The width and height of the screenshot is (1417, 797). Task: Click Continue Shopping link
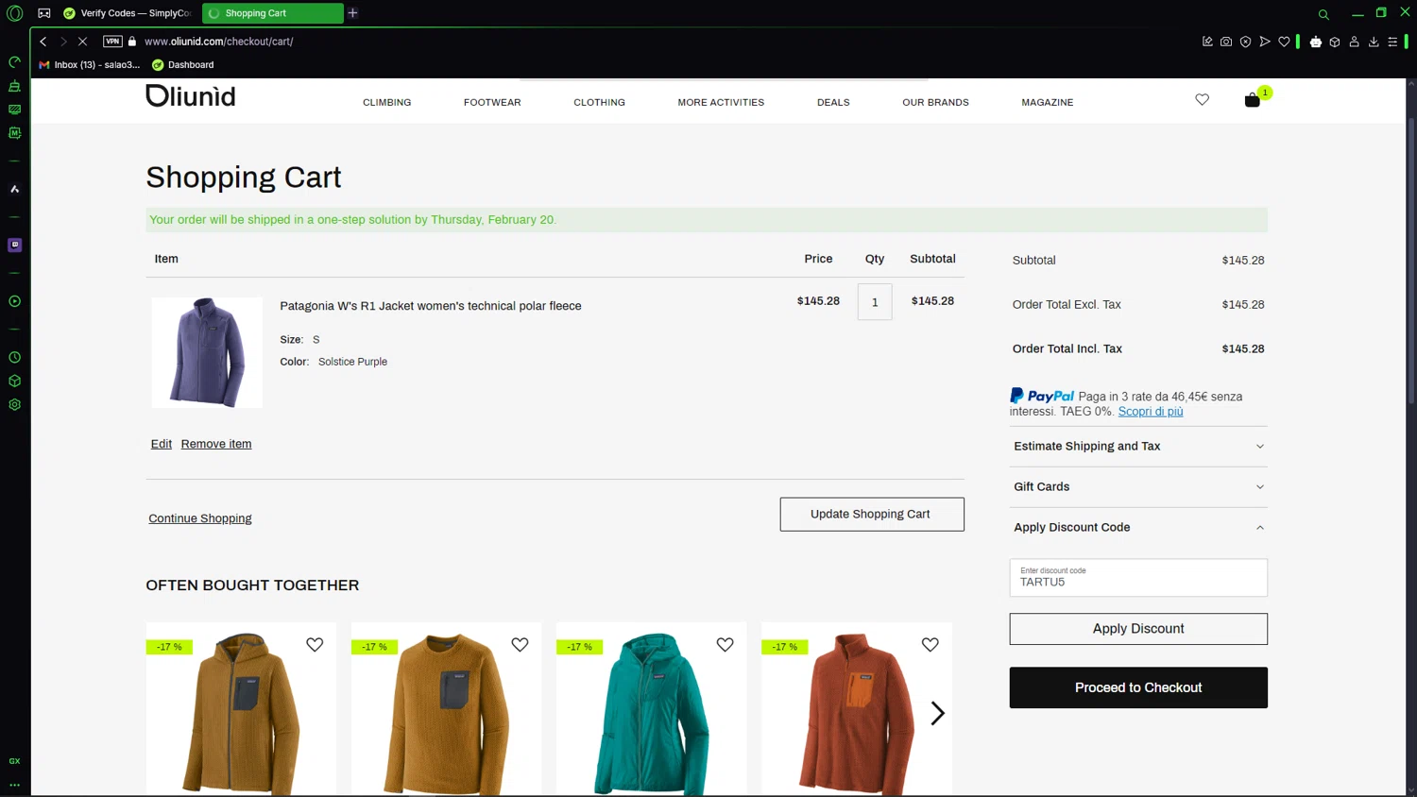200,518
